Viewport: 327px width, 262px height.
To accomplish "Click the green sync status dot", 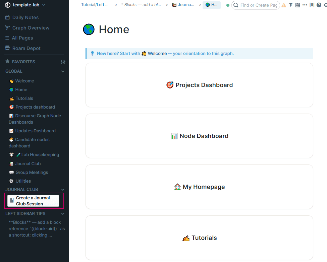I will click(228, 5).
